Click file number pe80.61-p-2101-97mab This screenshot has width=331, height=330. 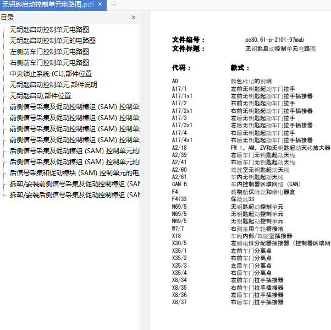tap(274, 40)
